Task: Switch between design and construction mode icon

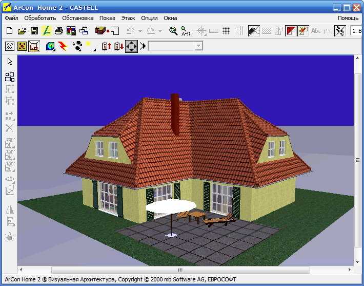Action: (107, 31)
